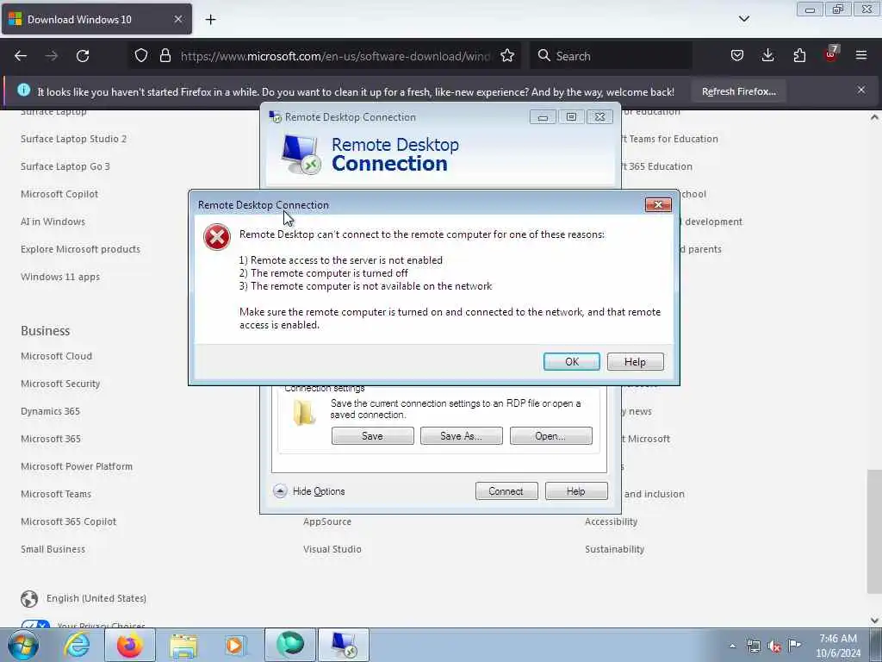The image size is (882, 662).
Task: Click the Save connection settings button
Action: point(372,435)
